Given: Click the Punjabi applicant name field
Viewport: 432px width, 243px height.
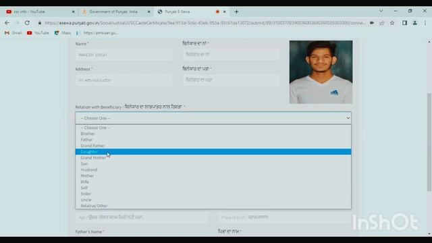Looking at the screenshot, I should point(231,55).
